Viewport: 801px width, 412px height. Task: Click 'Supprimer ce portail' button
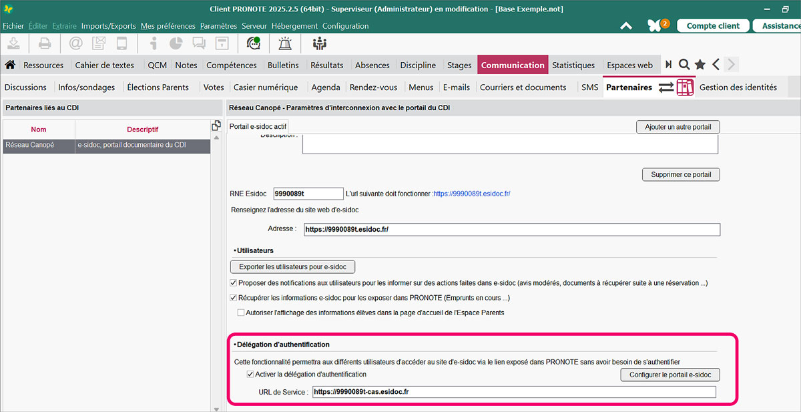pos(682,175)
